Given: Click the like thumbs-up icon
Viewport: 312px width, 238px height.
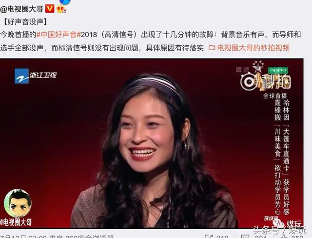Looking at the screenshot, I should 283,237.
